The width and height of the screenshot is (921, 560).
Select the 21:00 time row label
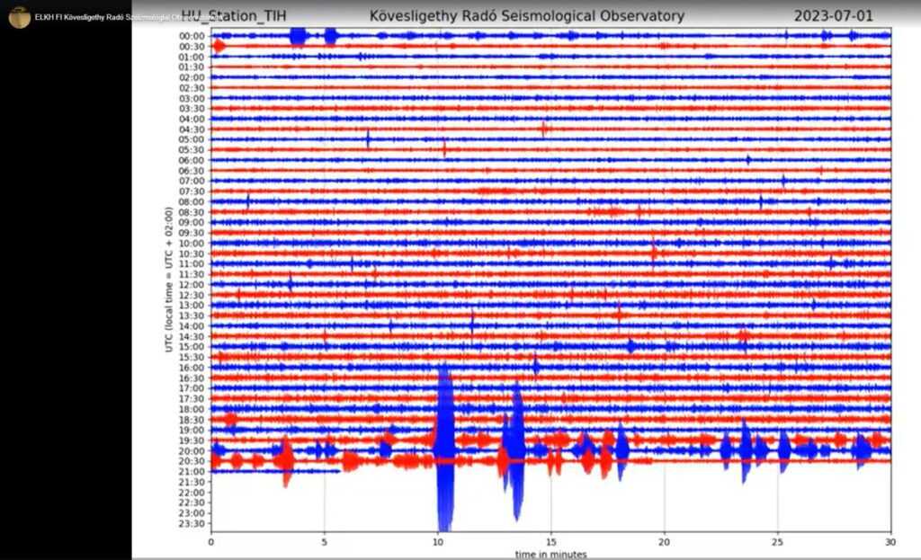tap(192, 472)
